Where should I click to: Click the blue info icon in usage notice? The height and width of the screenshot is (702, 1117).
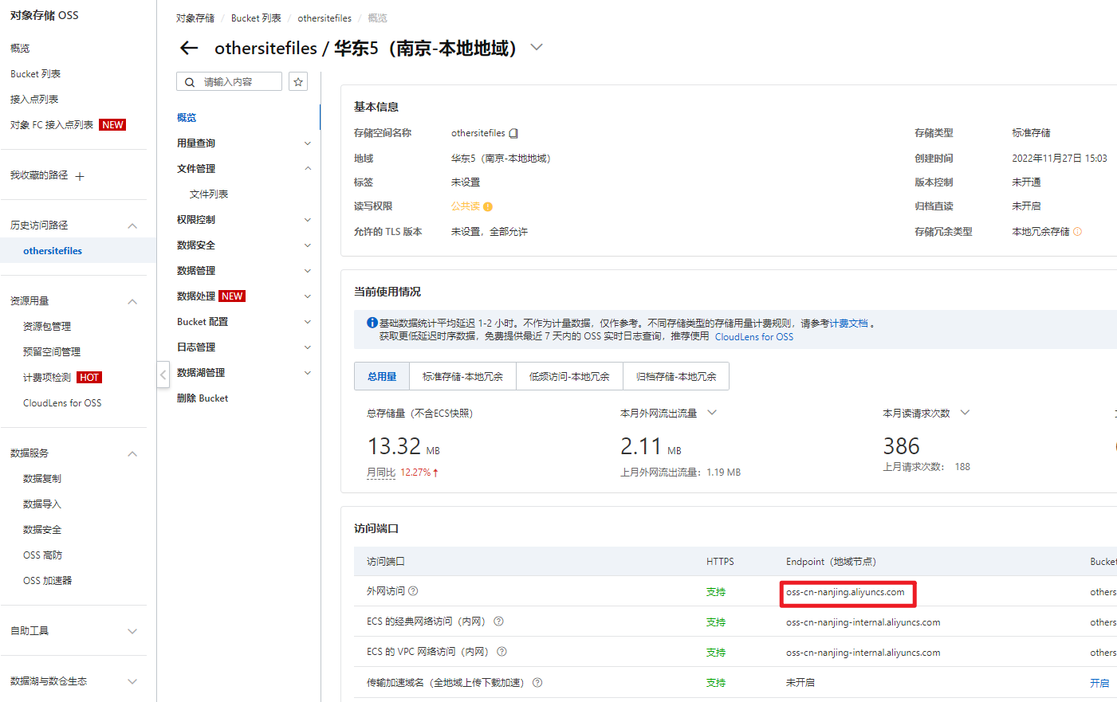pyautogui.click(x=372, y=323)
